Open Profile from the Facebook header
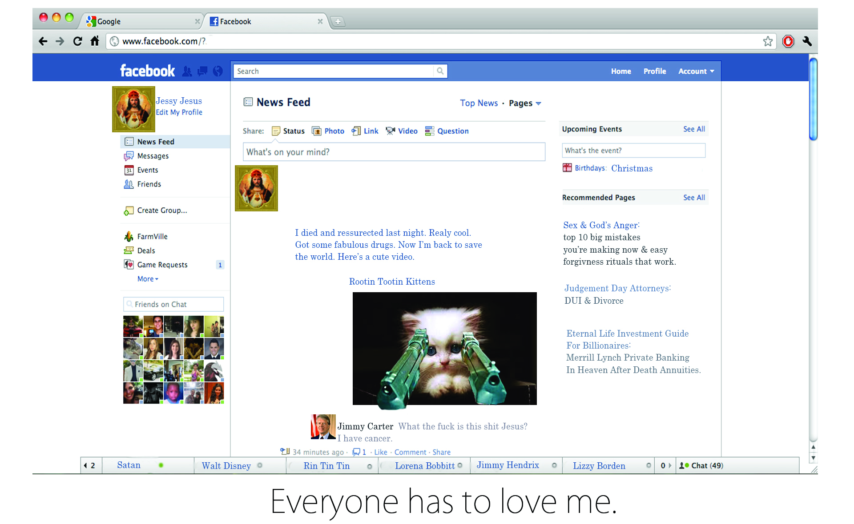This screenshot has height=524, width=854. [655, 71]
